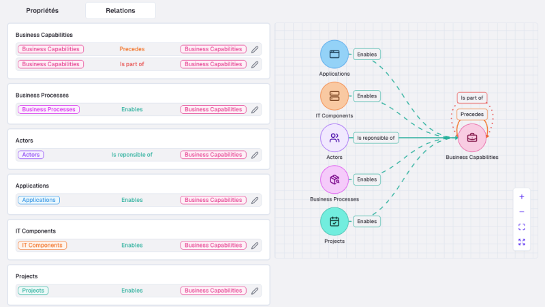Click the 'Is reponsible of' edge label
545x307 pixels.
click(x=375, y=138)
